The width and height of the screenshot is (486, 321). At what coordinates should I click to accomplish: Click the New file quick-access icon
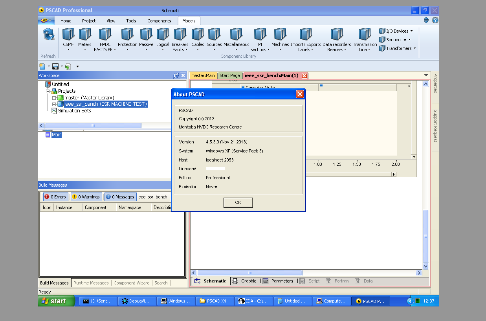tap(42, 66)
